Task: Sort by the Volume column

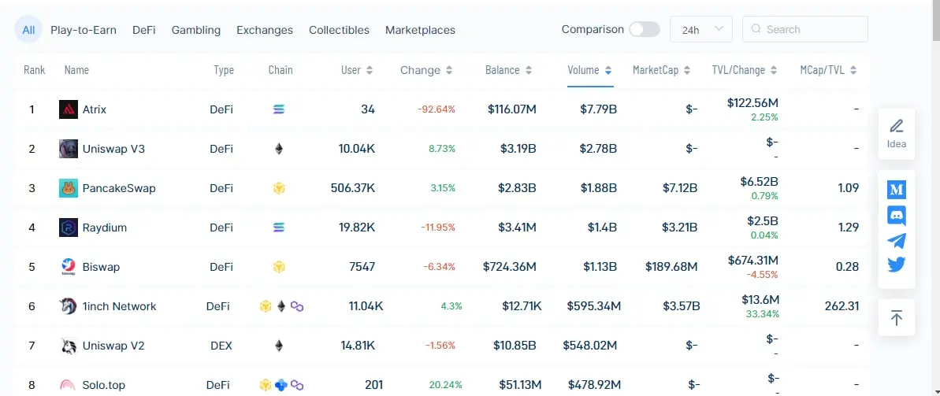Action: (x=590, y=70)
